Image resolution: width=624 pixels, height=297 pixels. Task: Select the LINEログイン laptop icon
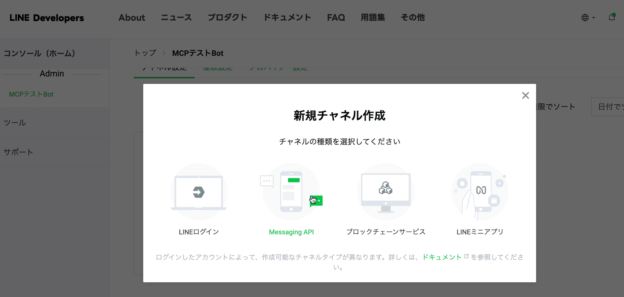coord(199,192)
